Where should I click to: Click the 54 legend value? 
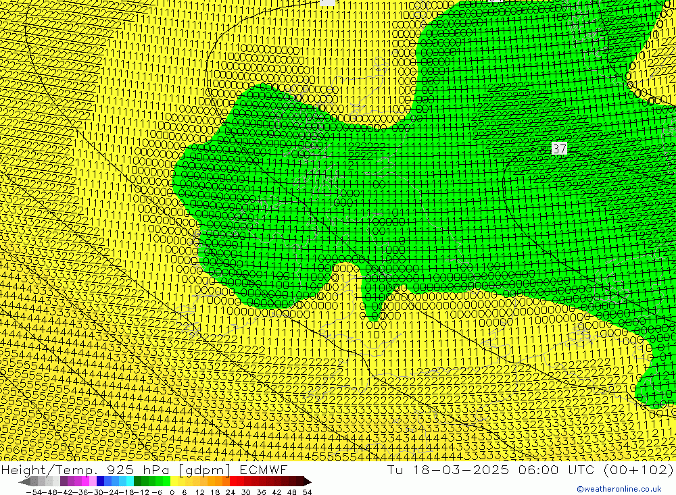(307, 492)
